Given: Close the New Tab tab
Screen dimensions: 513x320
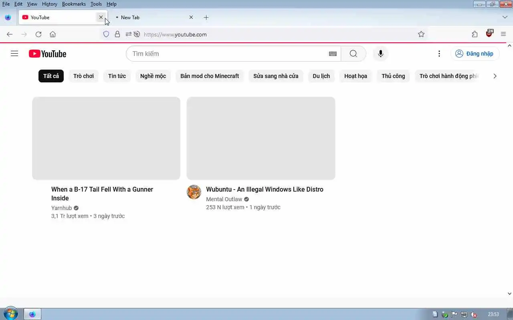Looking at the screenshot, I should point(191,18).
